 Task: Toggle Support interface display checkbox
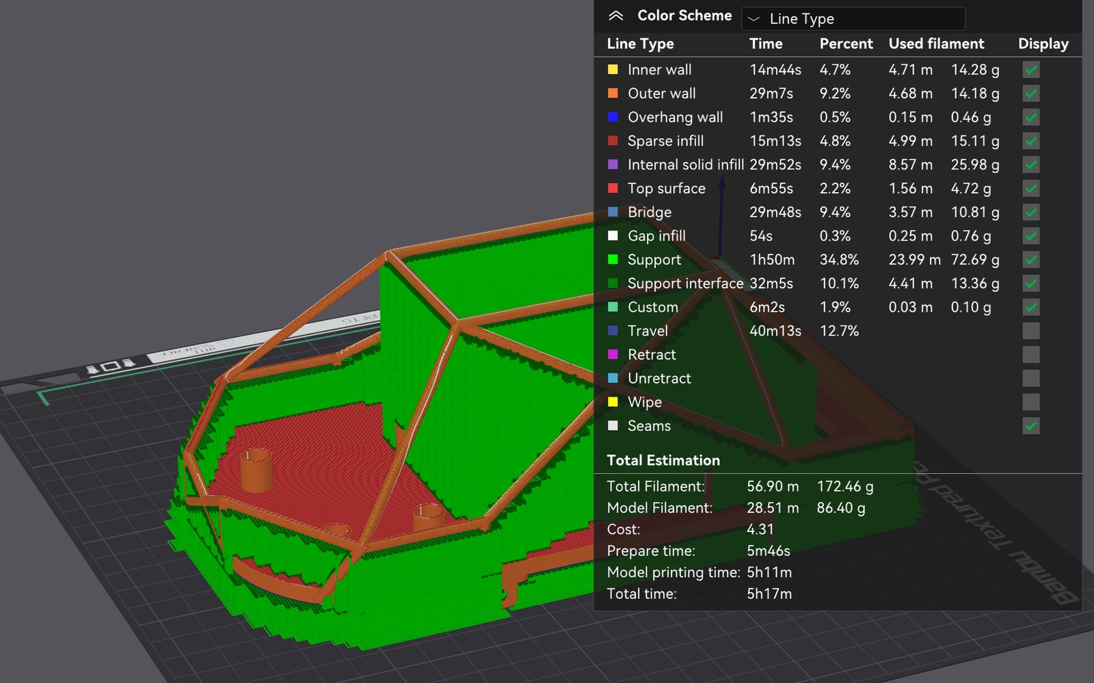pos(1031,283)
